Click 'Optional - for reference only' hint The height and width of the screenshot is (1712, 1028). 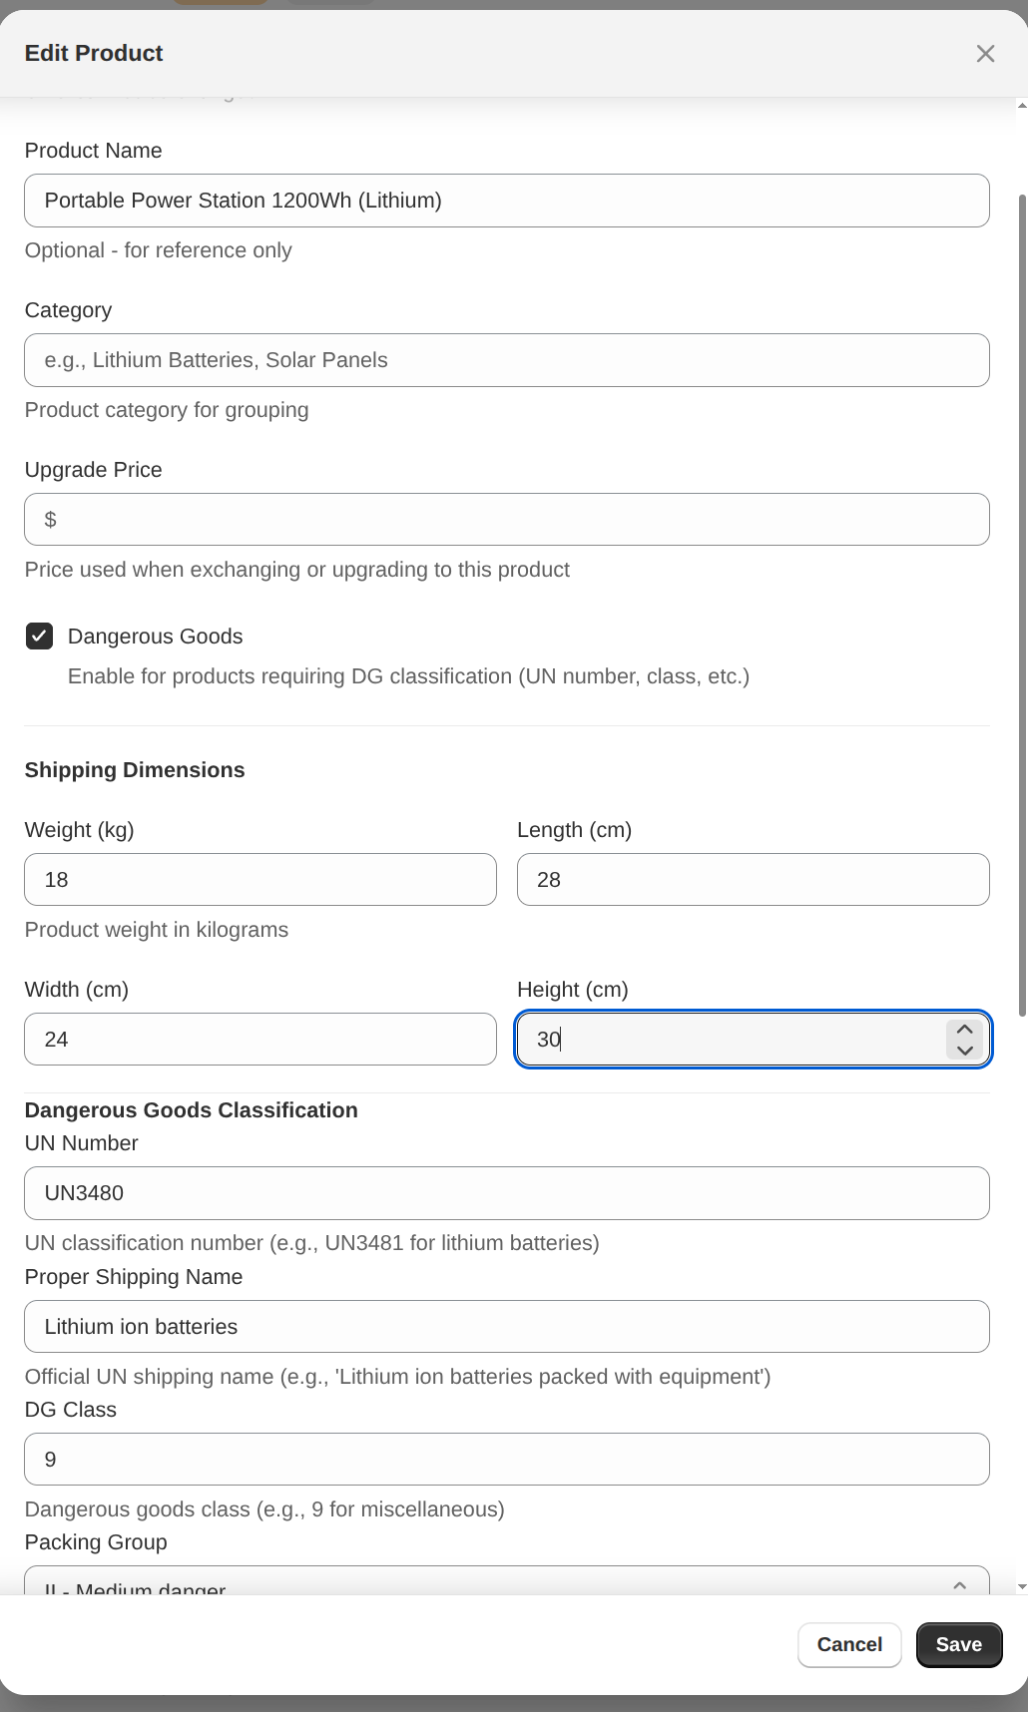159,250
